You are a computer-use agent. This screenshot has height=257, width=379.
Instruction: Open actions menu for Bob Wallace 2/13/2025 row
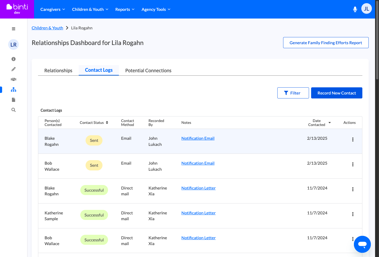click(x=353, y=164)
